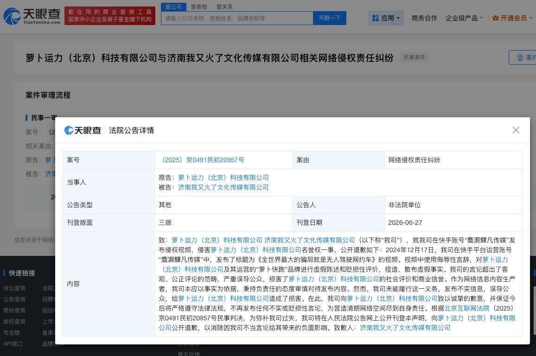Open the 商标查询 quick link

click(14, 311)
